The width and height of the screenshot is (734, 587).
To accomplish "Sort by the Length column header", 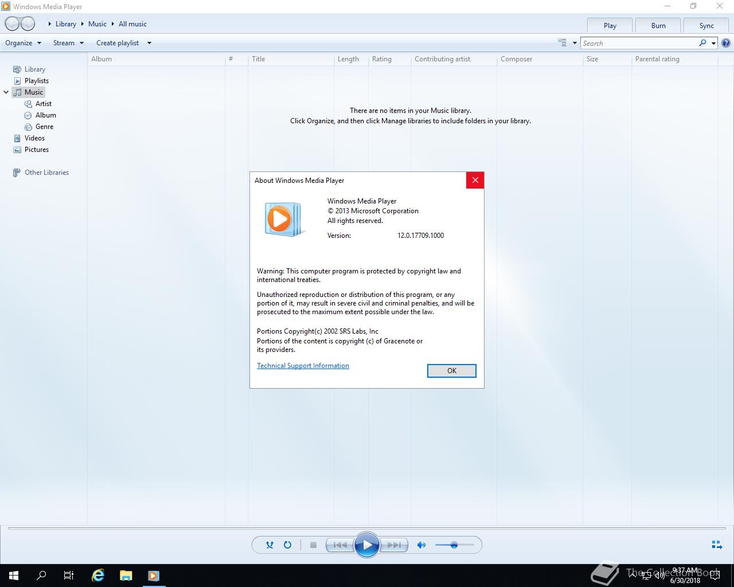I will coord(351,59).
